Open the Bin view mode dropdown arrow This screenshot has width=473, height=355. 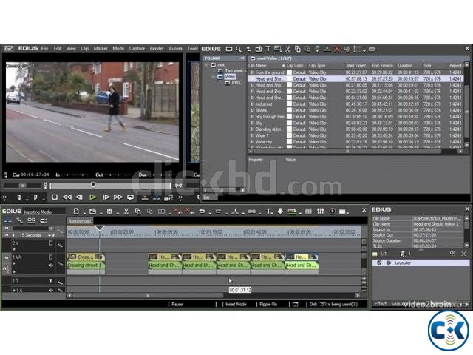364,50
